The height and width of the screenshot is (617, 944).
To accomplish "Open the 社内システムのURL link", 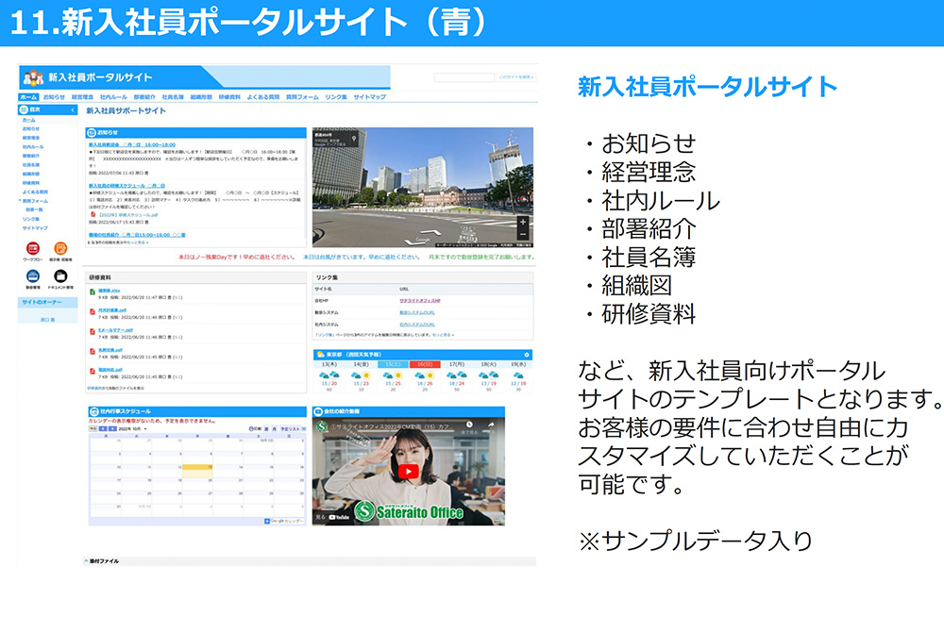I will [417, 325].
